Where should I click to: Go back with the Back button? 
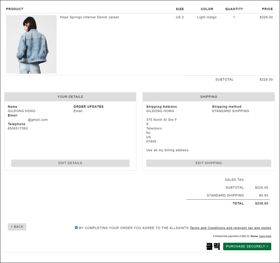(17, 227)
